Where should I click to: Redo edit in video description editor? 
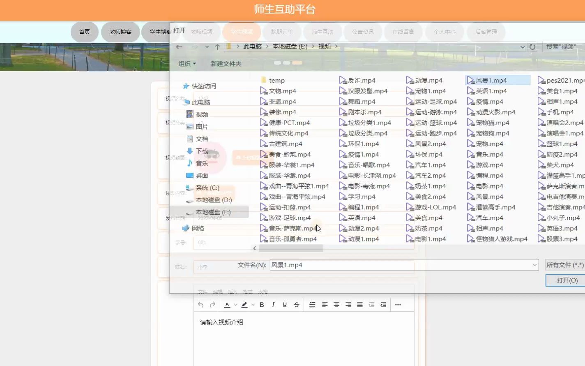pos(212,305)
